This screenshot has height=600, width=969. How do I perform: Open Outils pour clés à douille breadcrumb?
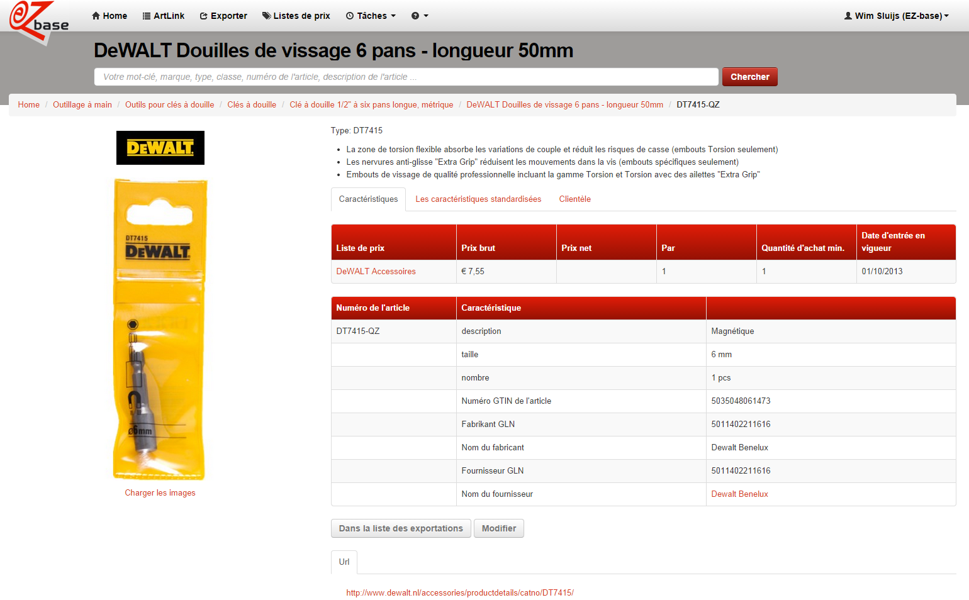click(x=170, y=105)
